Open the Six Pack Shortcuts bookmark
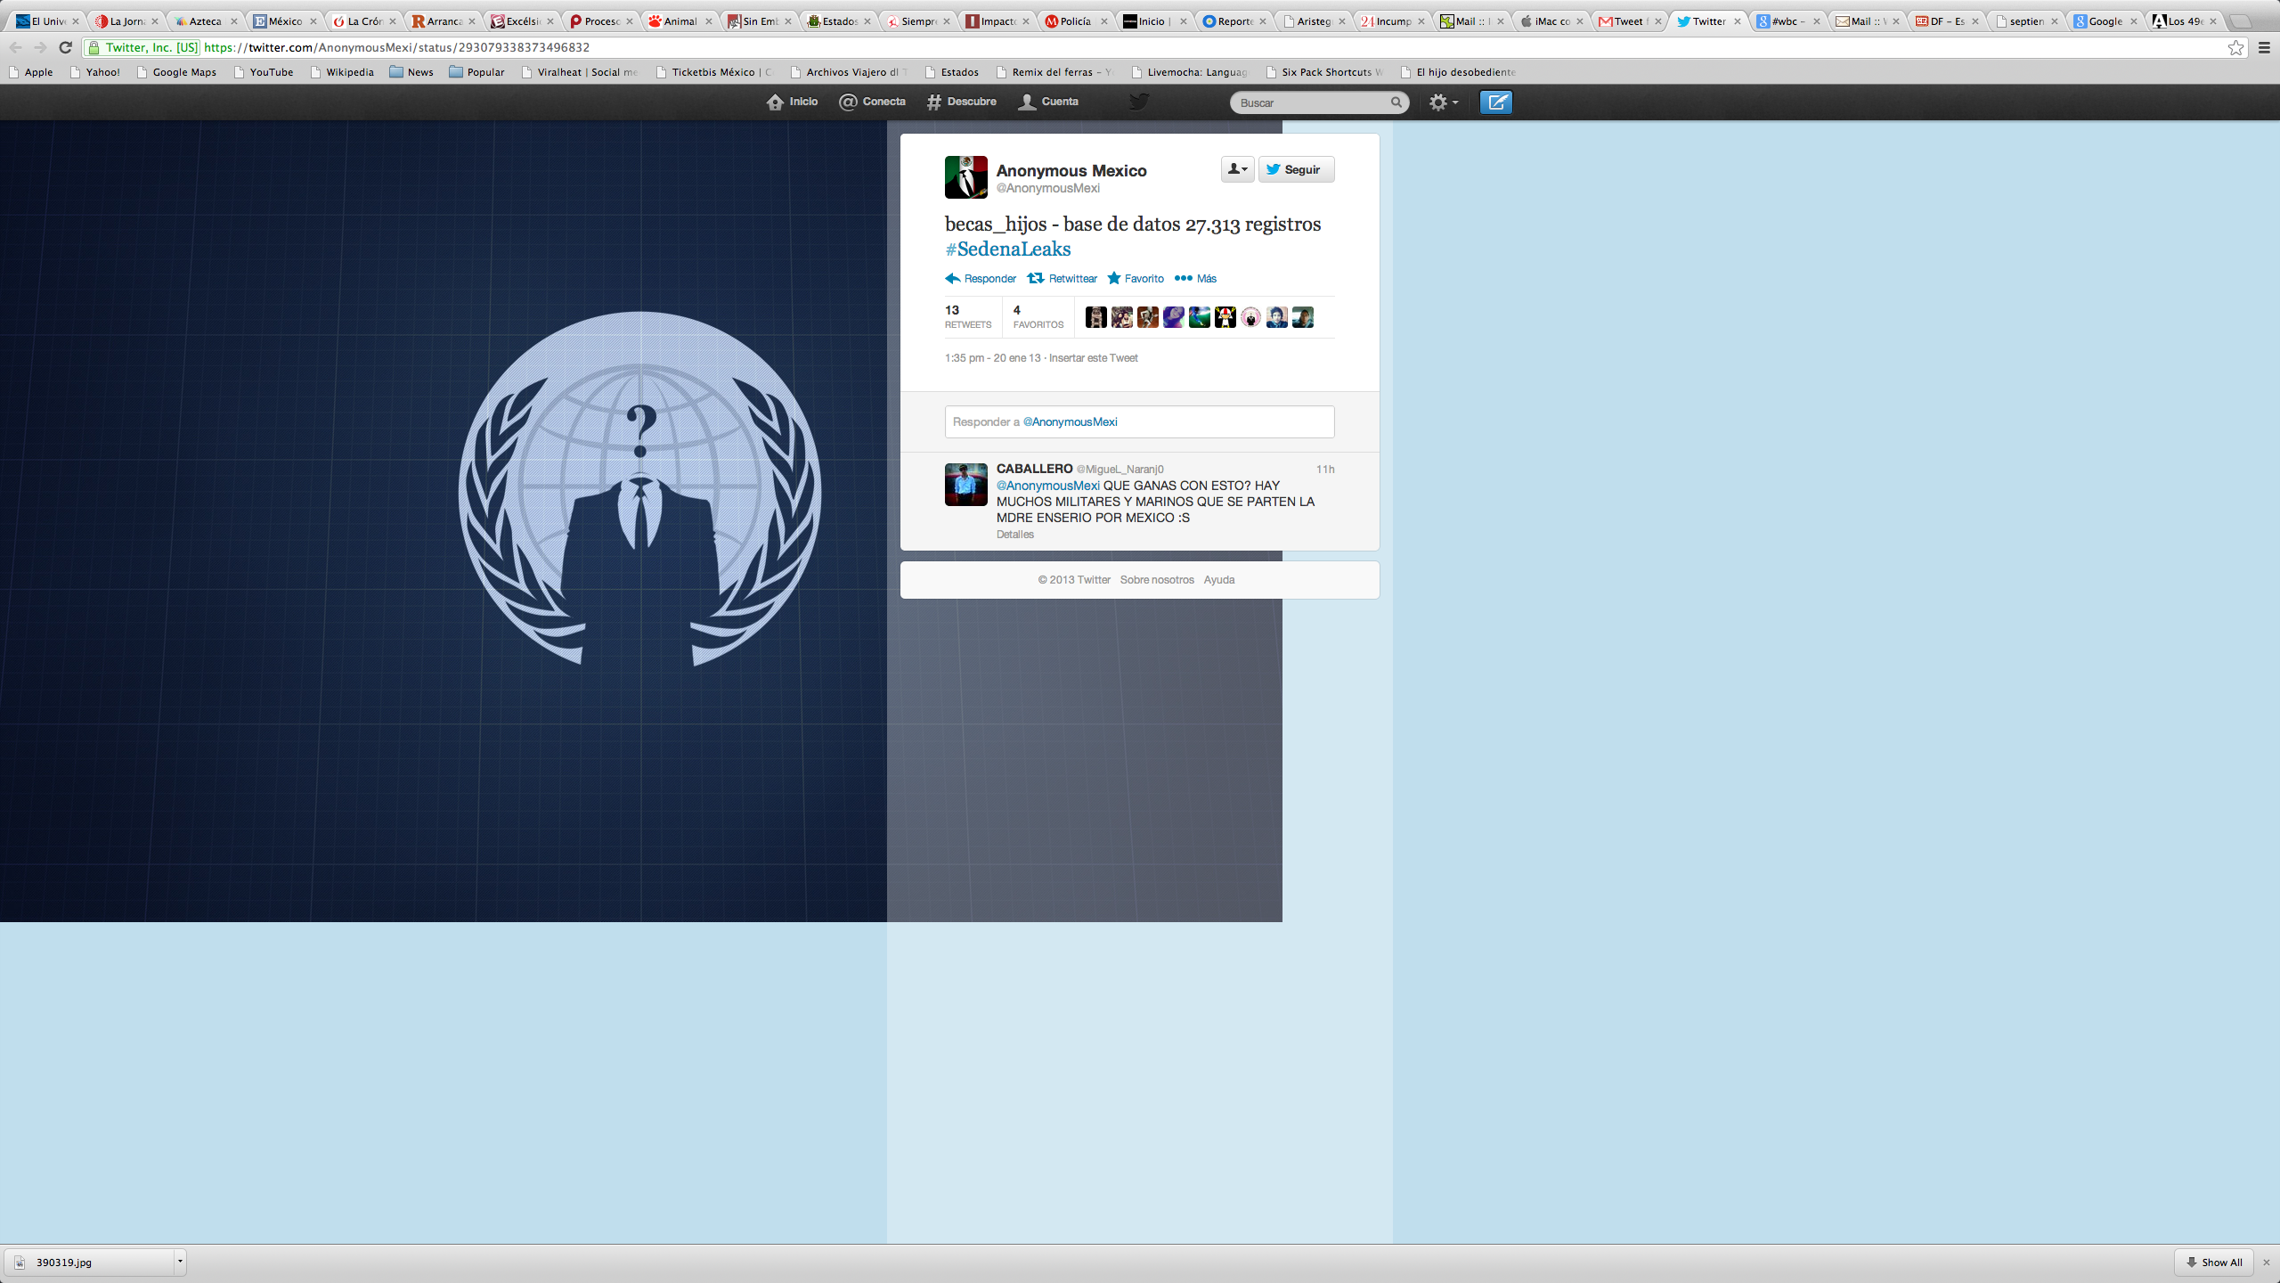Image resolution: width=2280 pixels, height=1283 pixels. click(x=1324, y=72)
